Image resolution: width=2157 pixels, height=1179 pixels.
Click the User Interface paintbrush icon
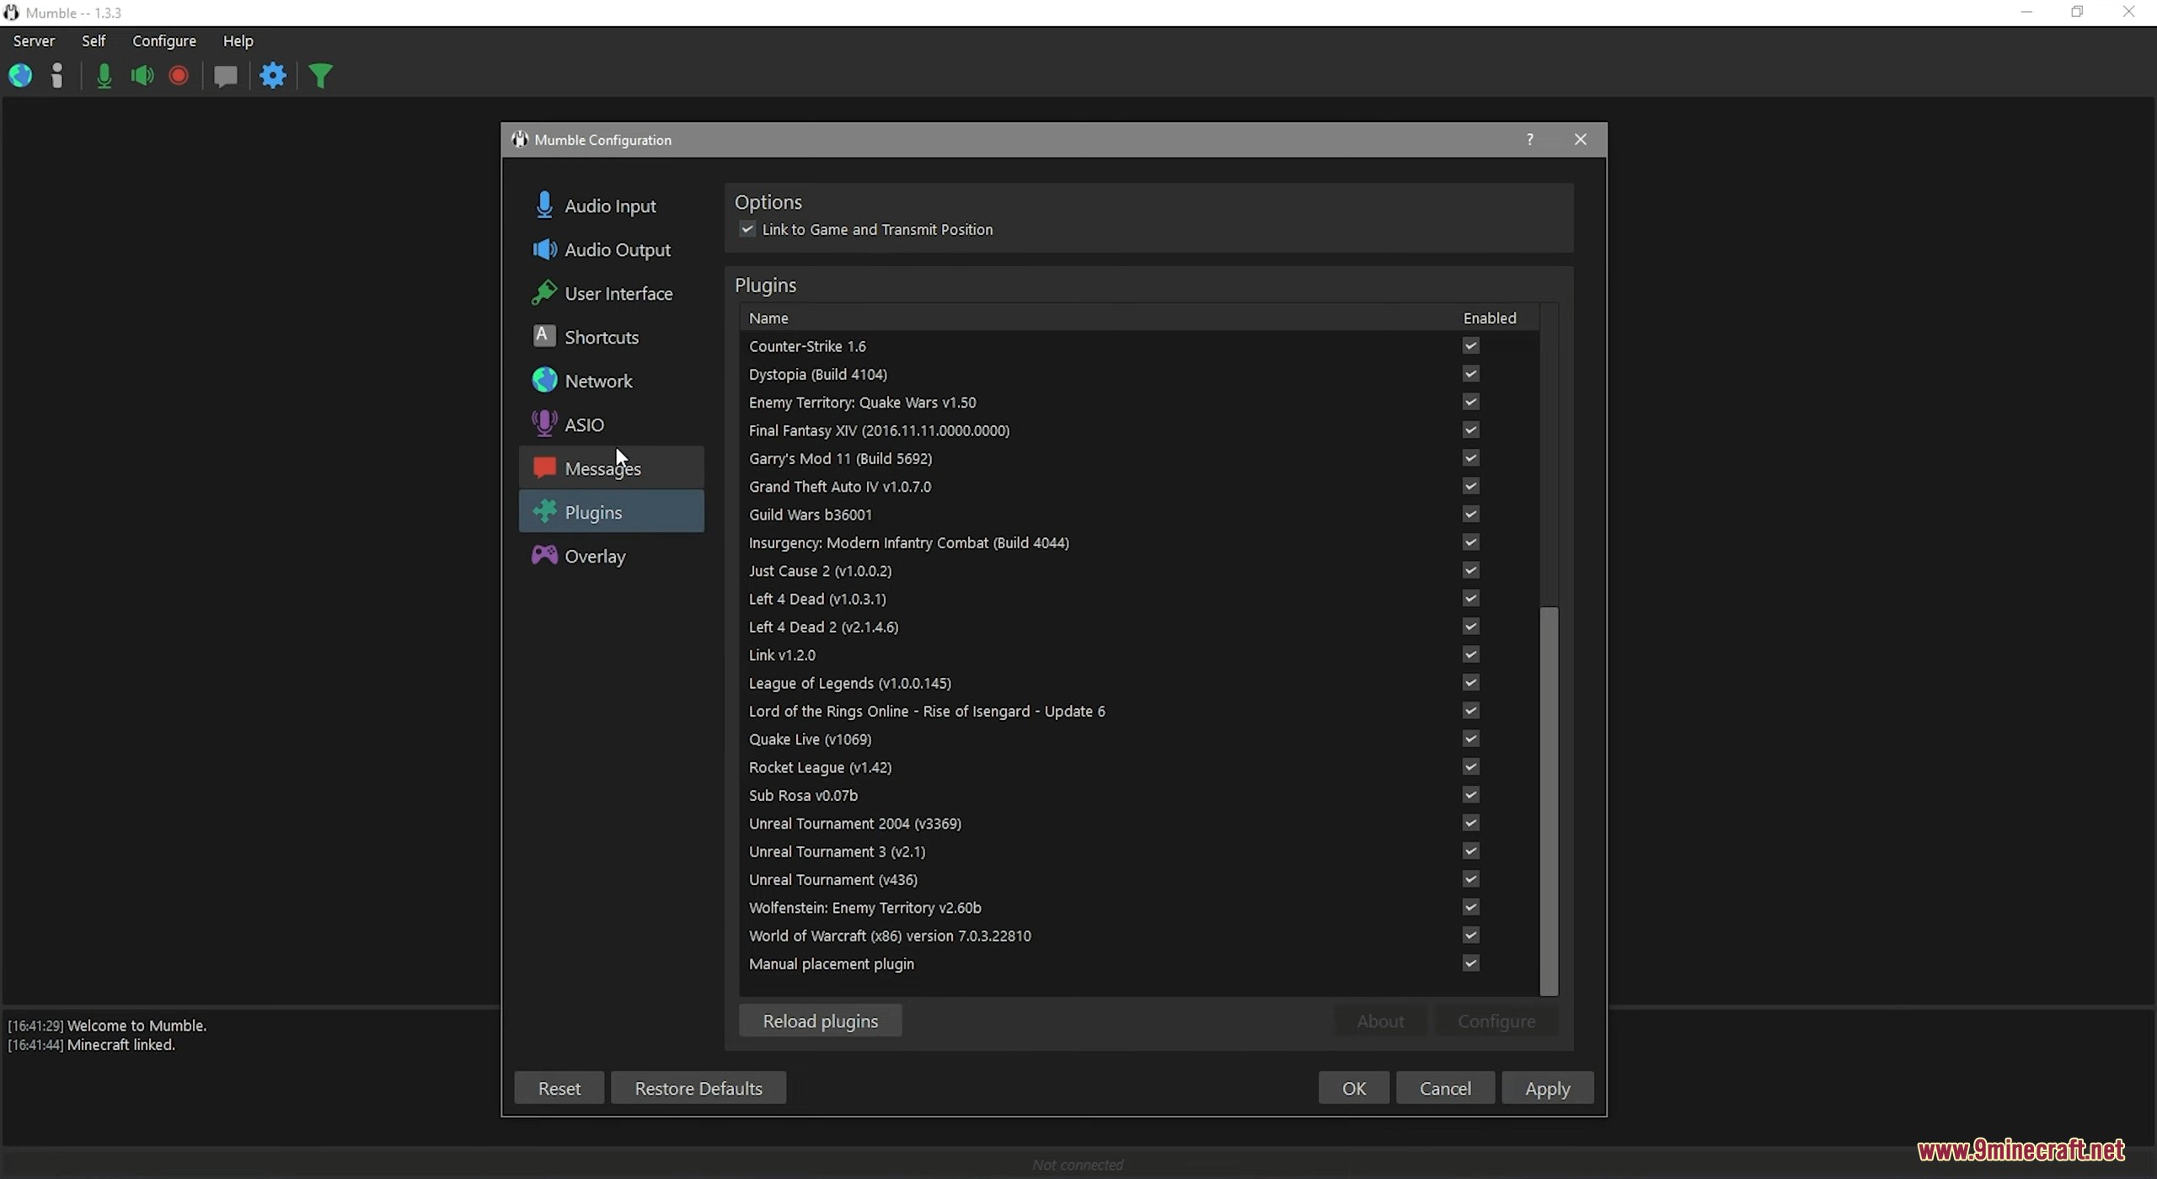(544, 293)
